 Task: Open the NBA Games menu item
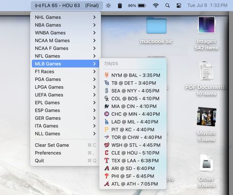point(65,25)
